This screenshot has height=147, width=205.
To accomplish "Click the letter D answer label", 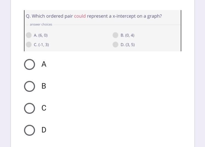I will pos(44,130).
